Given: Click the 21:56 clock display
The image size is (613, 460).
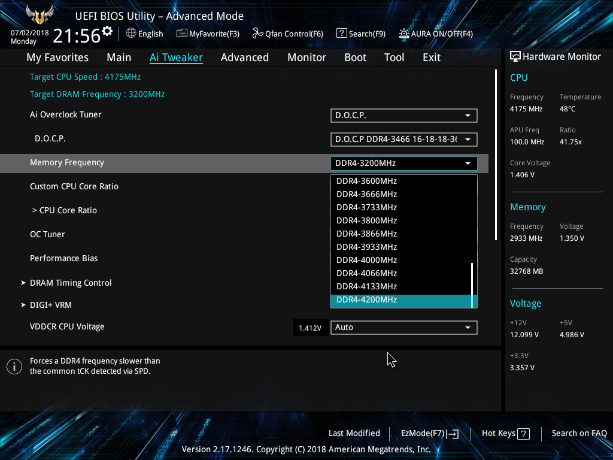Looking at the screenshot, I should click(77, 36).
